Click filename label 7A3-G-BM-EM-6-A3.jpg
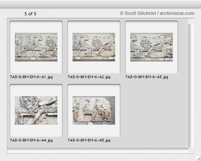This screenshot has width=201, height=161. point(147,77)
